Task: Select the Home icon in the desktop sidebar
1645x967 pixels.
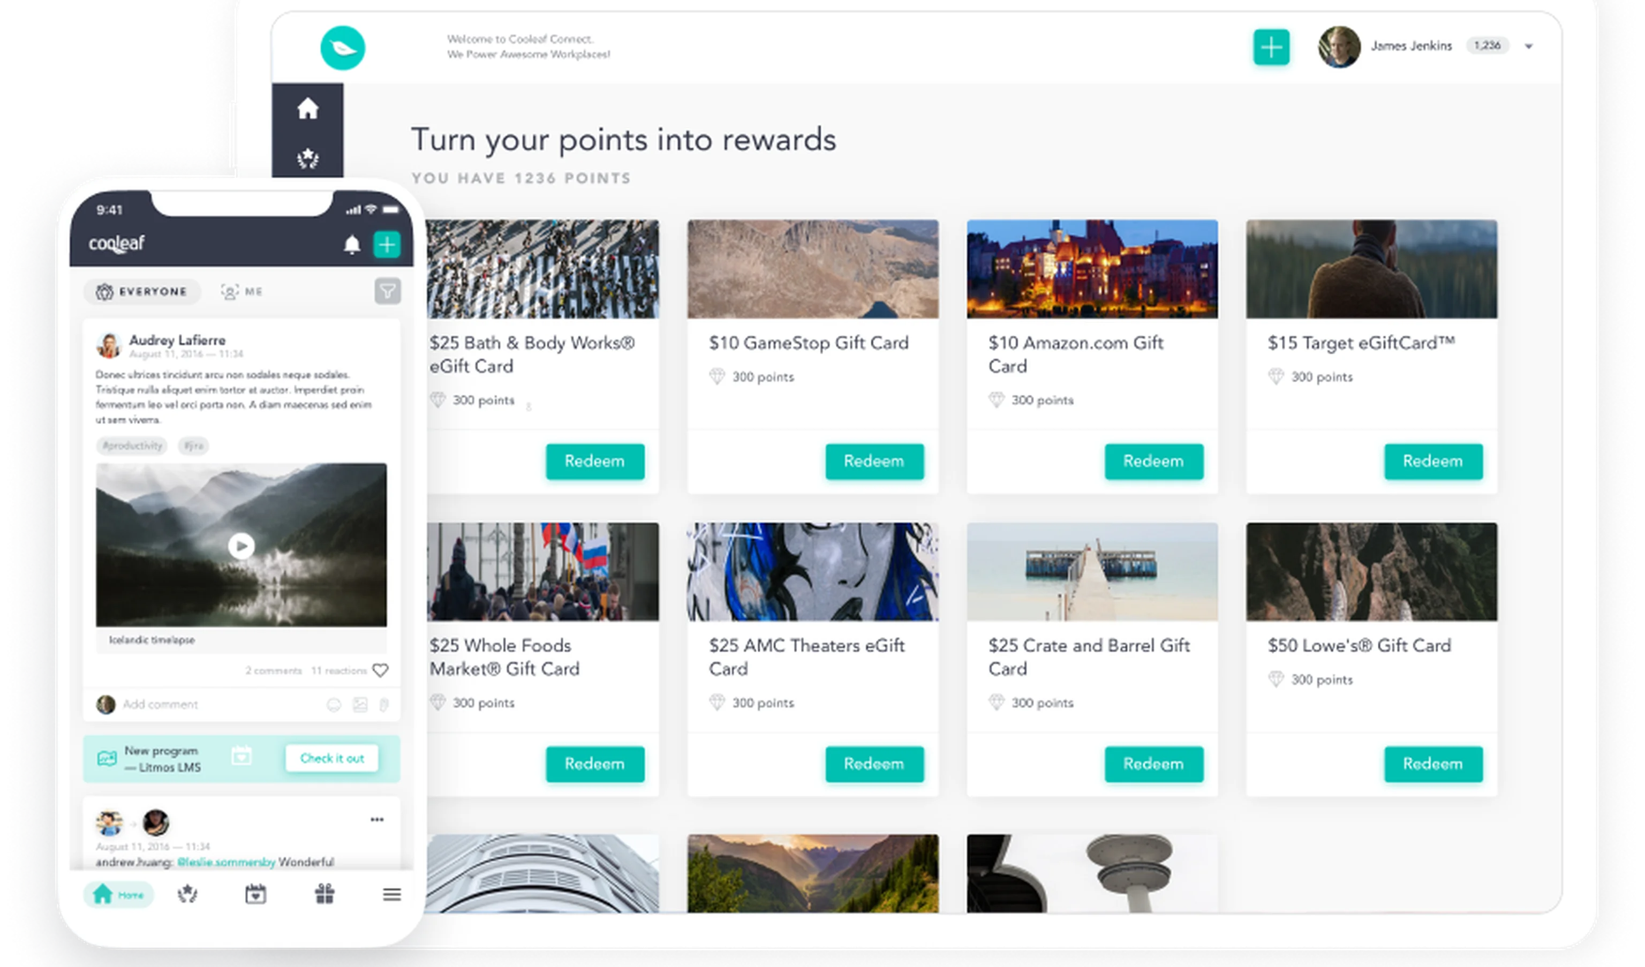Action: click(308, 110)
